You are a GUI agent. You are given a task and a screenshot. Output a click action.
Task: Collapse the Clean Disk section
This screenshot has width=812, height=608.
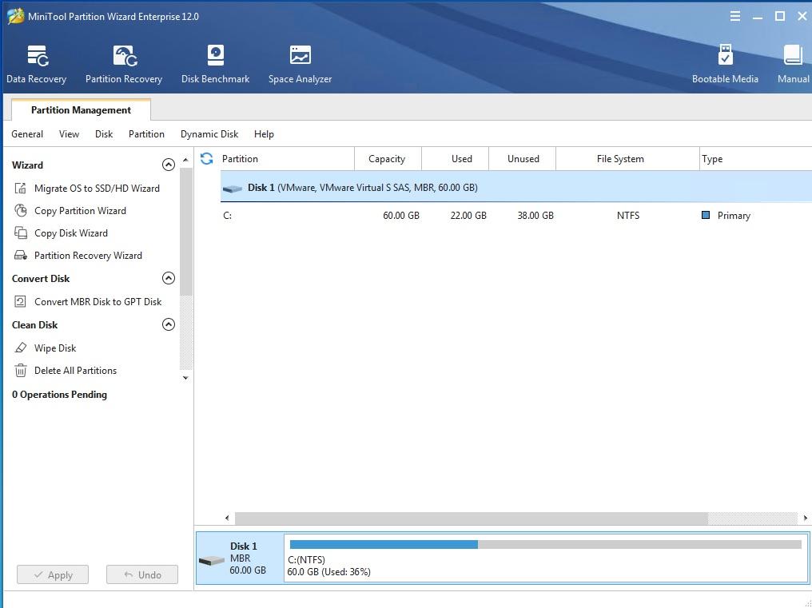tap(168, 324)
